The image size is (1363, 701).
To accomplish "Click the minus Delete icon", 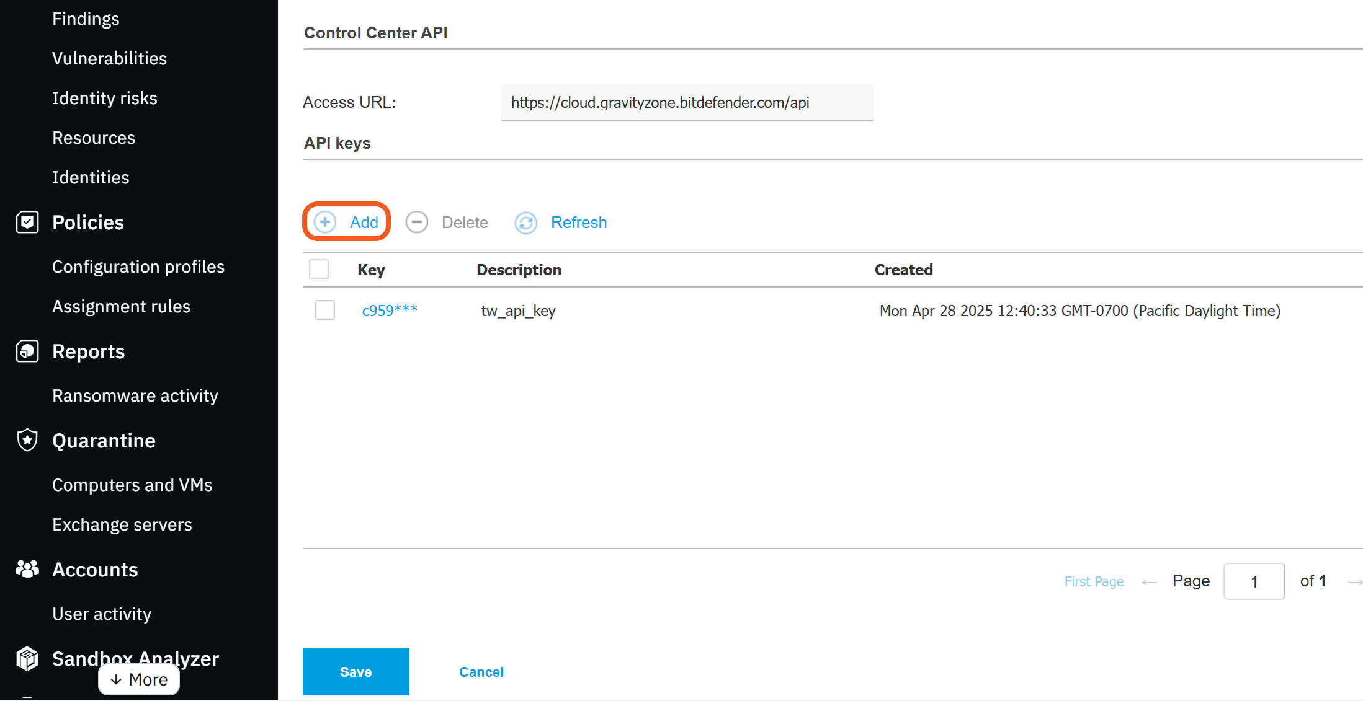I will click(x=417, y=222).
